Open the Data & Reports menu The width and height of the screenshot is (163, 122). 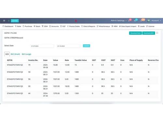point(88,26)
